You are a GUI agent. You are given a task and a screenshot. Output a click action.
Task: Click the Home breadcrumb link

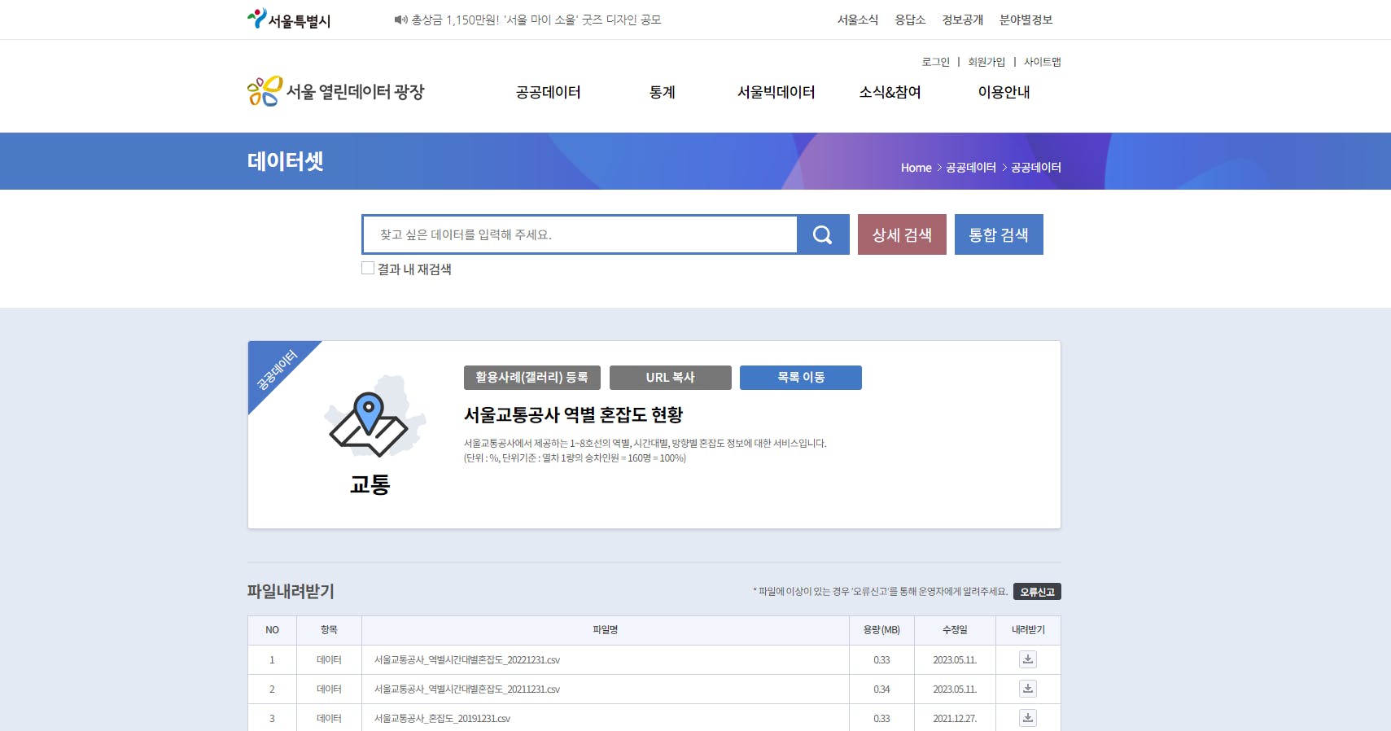click(x=916, y=168)
